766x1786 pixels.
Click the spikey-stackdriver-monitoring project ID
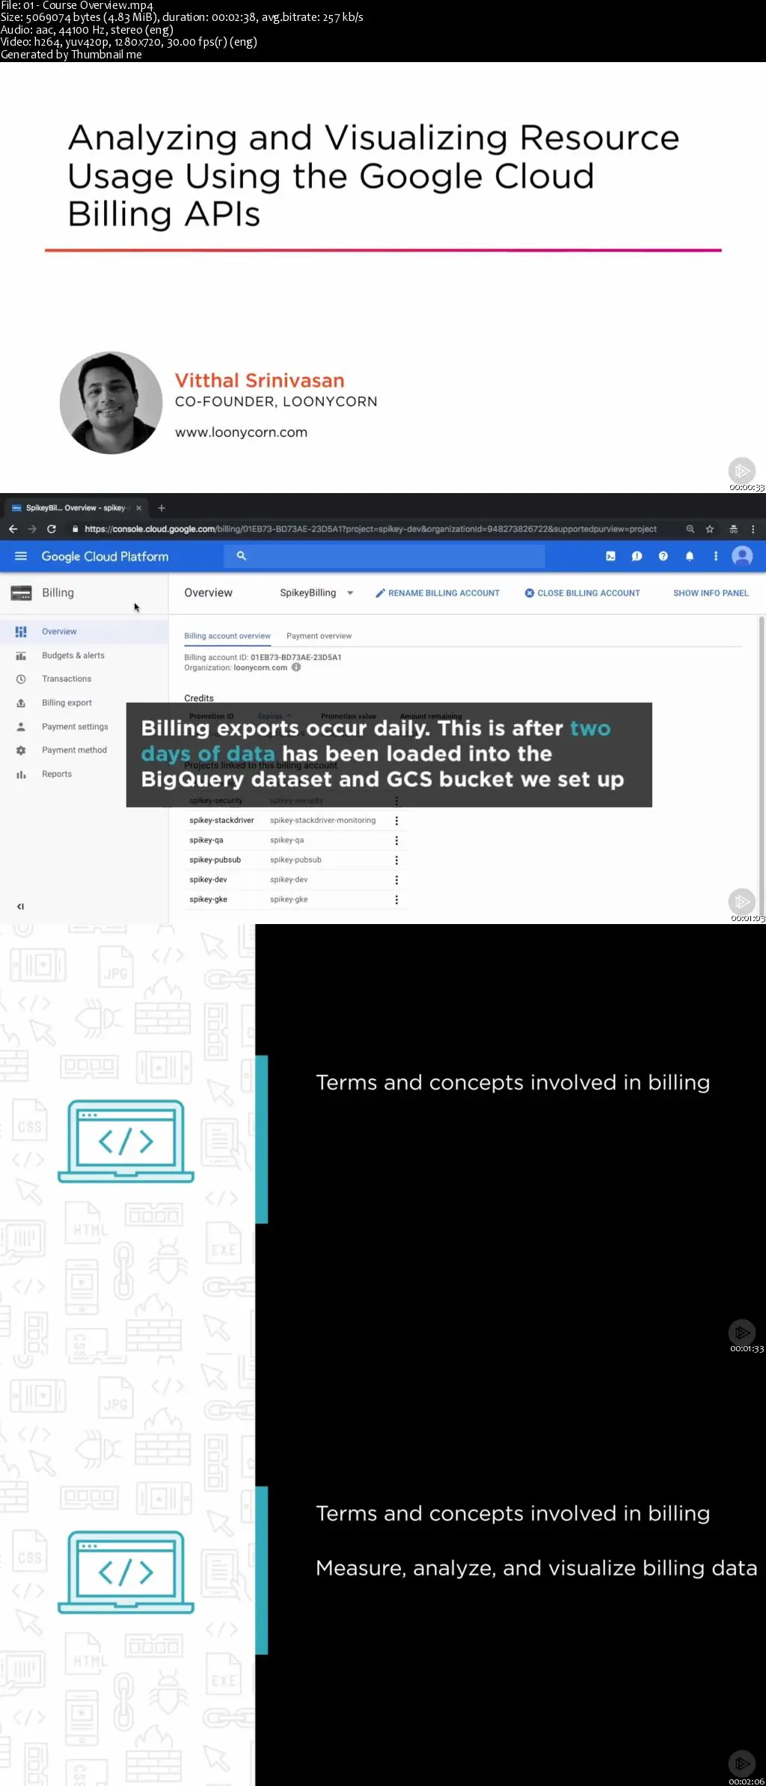323,821
